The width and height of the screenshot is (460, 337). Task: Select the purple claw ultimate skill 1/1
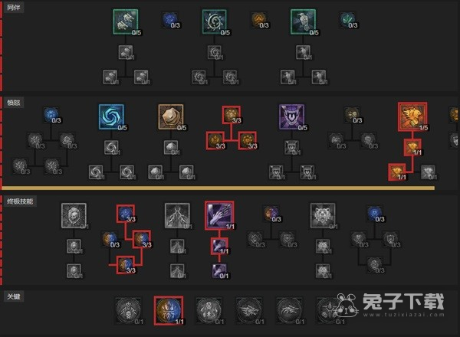[x=219, y=215]
